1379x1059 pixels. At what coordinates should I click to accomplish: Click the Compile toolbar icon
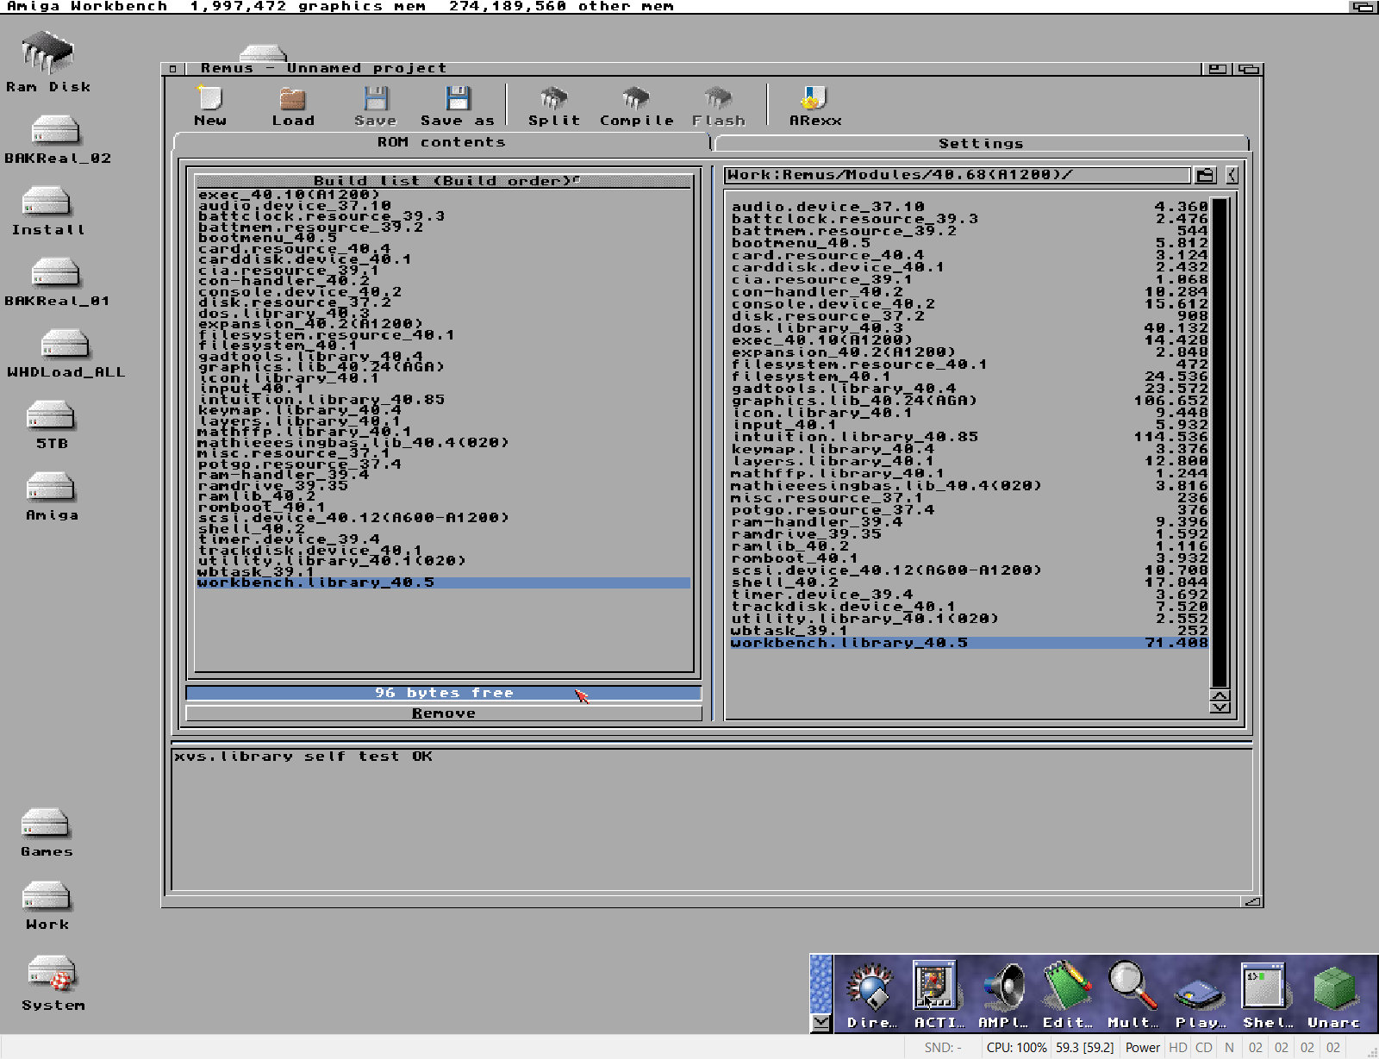click(636, 106)
